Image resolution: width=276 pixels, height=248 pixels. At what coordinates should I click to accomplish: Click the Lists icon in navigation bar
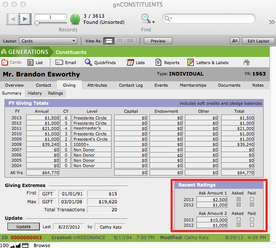130,62
